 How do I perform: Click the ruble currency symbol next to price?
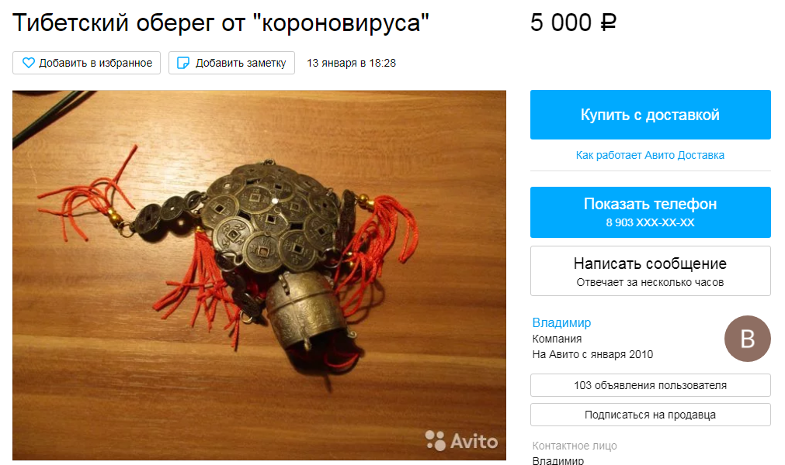click(x=608, y=23)
